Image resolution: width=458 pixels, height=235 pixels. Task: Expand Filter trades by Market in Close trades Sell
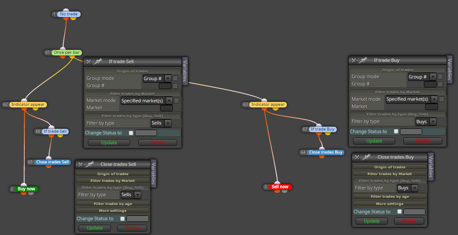tap(113, 181)
